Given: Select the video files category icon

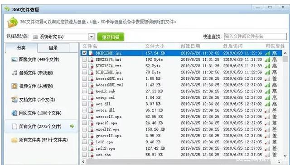Looking at the screenshot, I should point(14,86).
